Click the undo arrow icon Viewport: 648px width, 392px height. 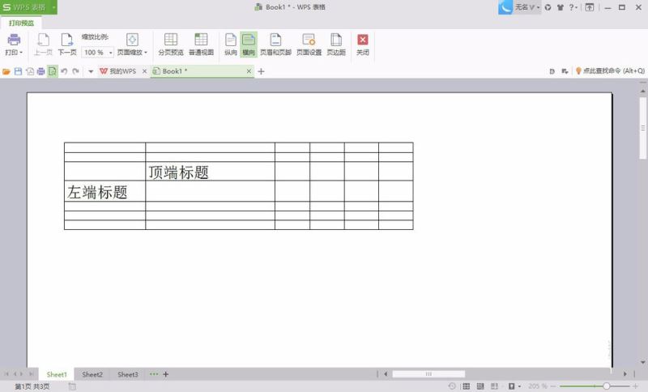click(64, 71)
